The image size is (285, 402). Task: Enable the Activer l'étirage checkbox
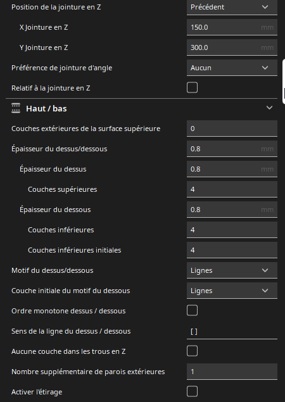click(192, 391)
